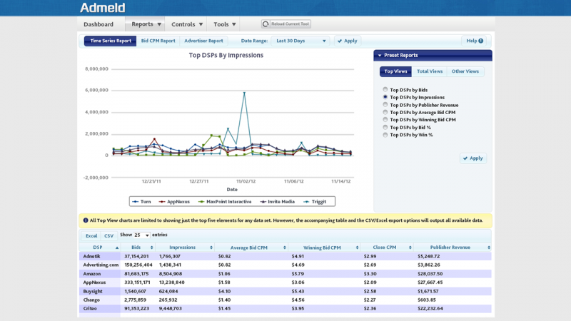Open the Date Range Last 30 Days dropdown
571x321 pixels.
(300, 41)
